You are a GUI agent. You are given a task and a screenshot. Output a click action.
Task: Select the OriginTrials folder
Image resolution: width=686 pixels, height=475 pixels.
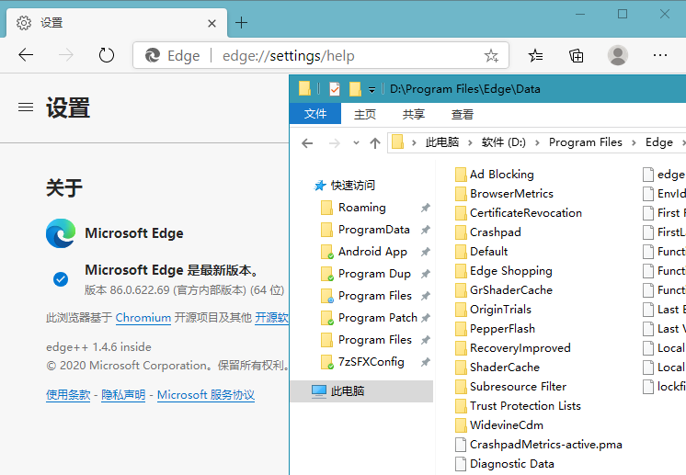493,310
